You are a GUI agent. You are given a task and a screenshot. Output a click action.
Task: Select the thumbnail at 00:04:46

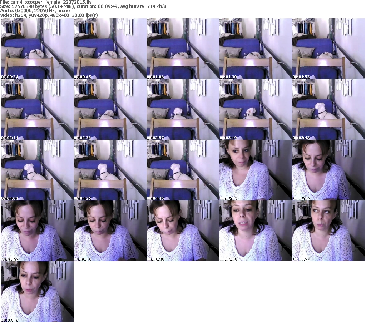[183, 170]
